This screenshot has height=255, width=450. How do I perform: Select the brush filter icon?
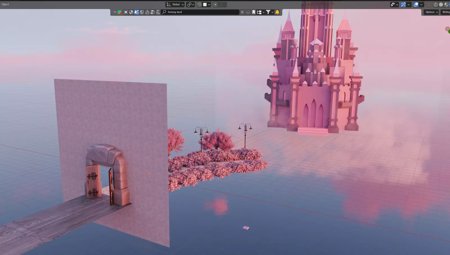point(147,12)
